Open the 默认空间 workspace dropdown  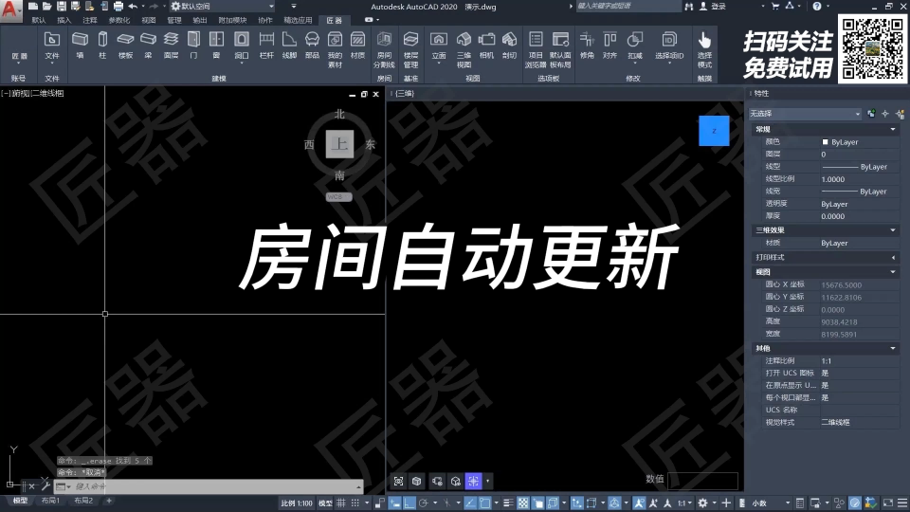click(x=223, y=7)
